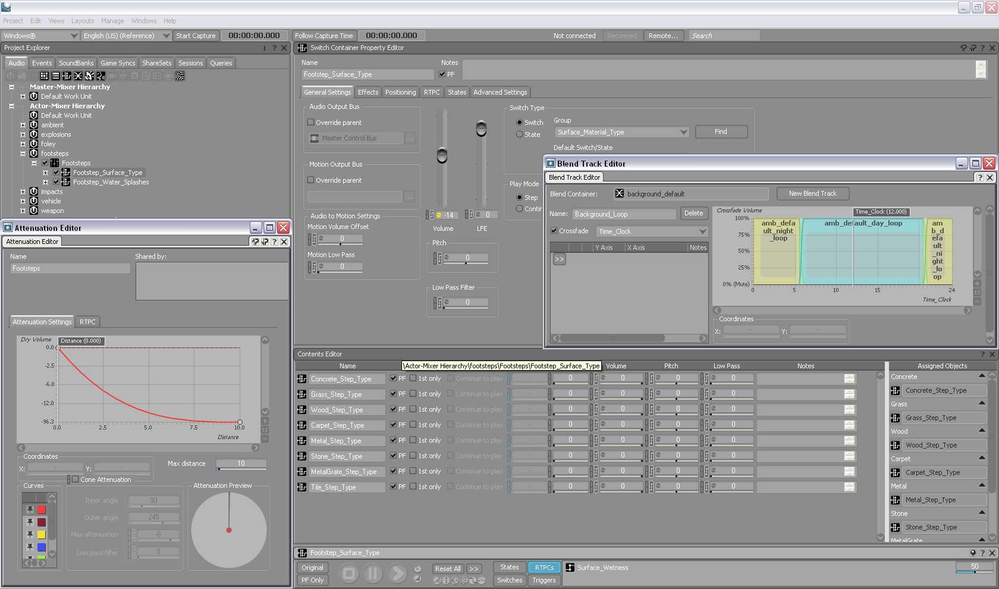This screenshot has width=999, height=589.
Task: Open notes icon for Concrete_Step_Type row
Action: tap(849, 378)
